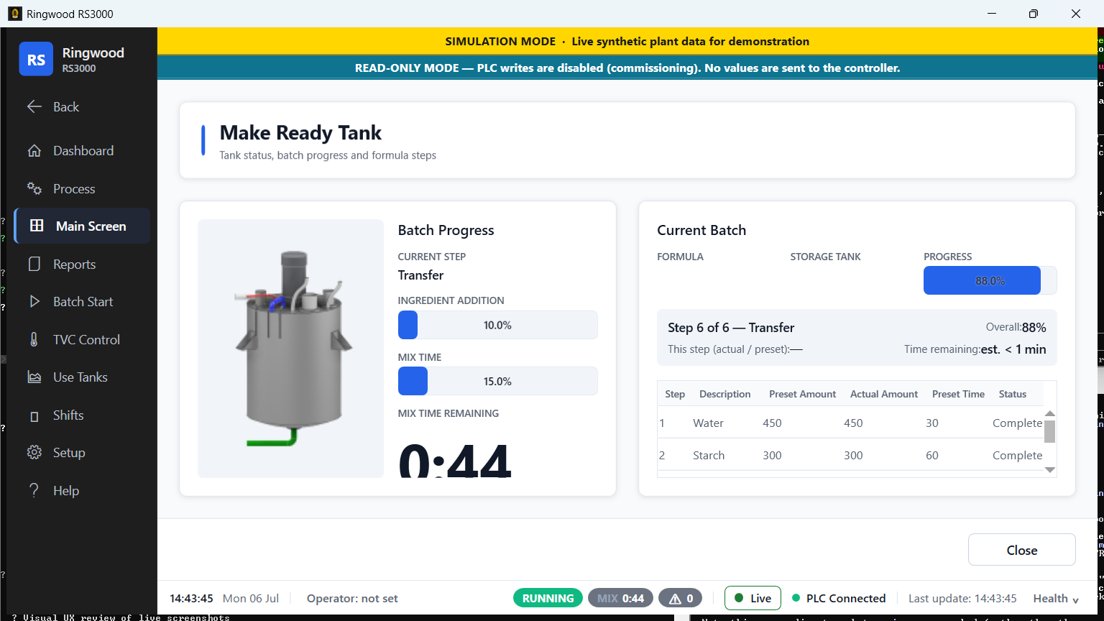
Task: Click the alarm warning triangle icon
Action: coord(675,599)
